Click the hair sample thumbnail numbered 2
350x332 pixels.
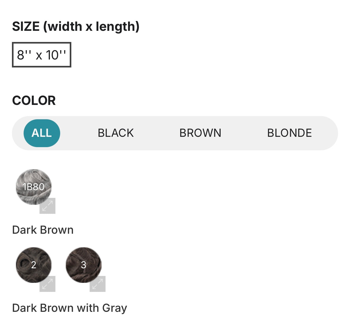(33, 265)
